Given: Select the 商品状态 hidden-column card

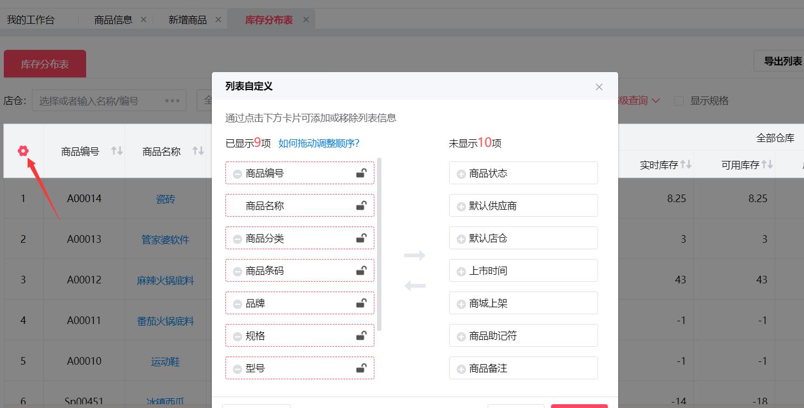Looking at the screenshot, I should click(523, 173).
